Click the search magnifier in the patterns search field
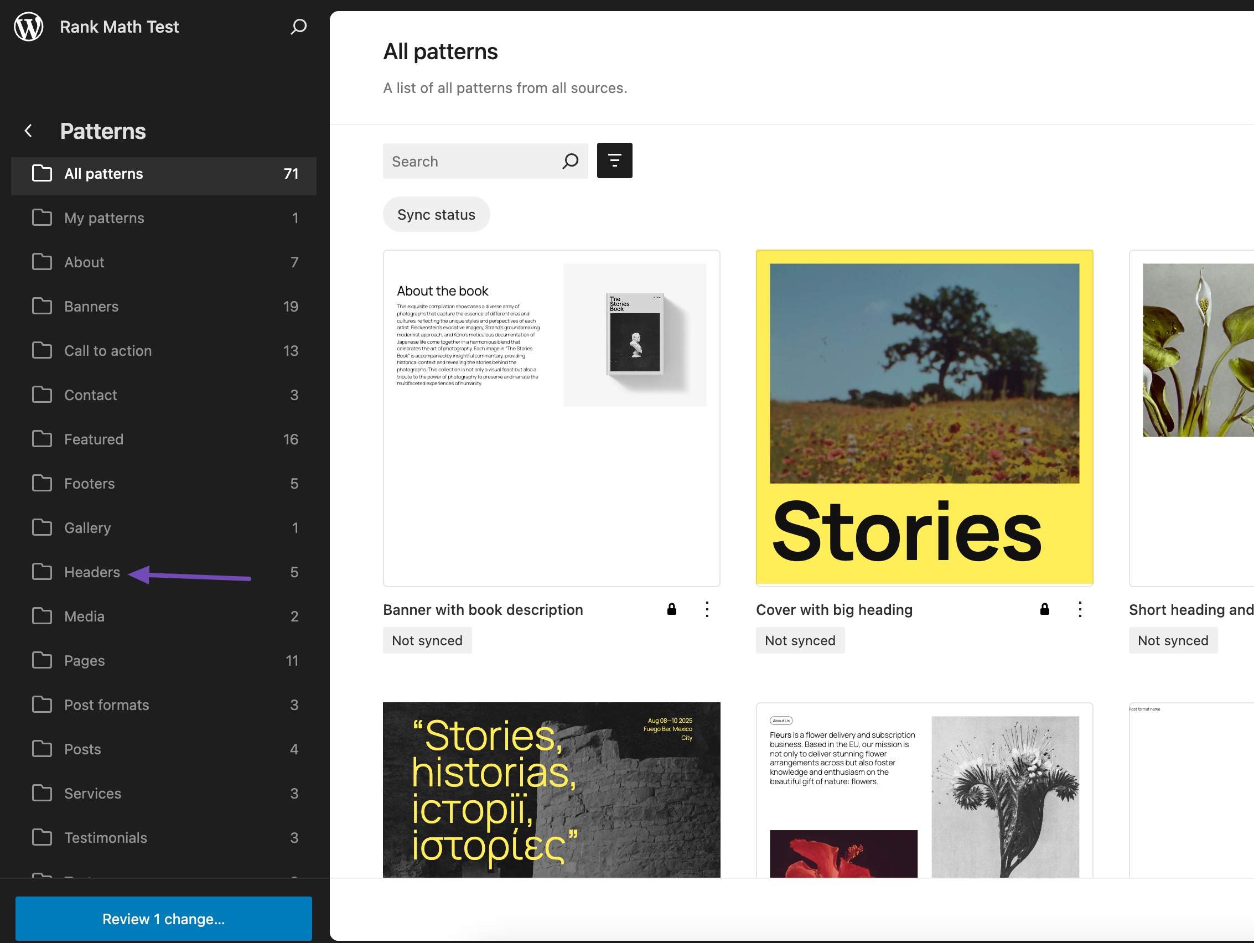This screenshot has height=943, width=1254. [571, 161]
